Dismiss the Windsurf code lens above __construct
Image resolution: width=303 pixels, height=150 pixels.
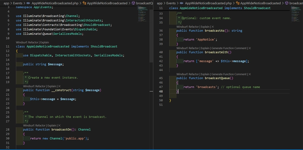[59, 86]
